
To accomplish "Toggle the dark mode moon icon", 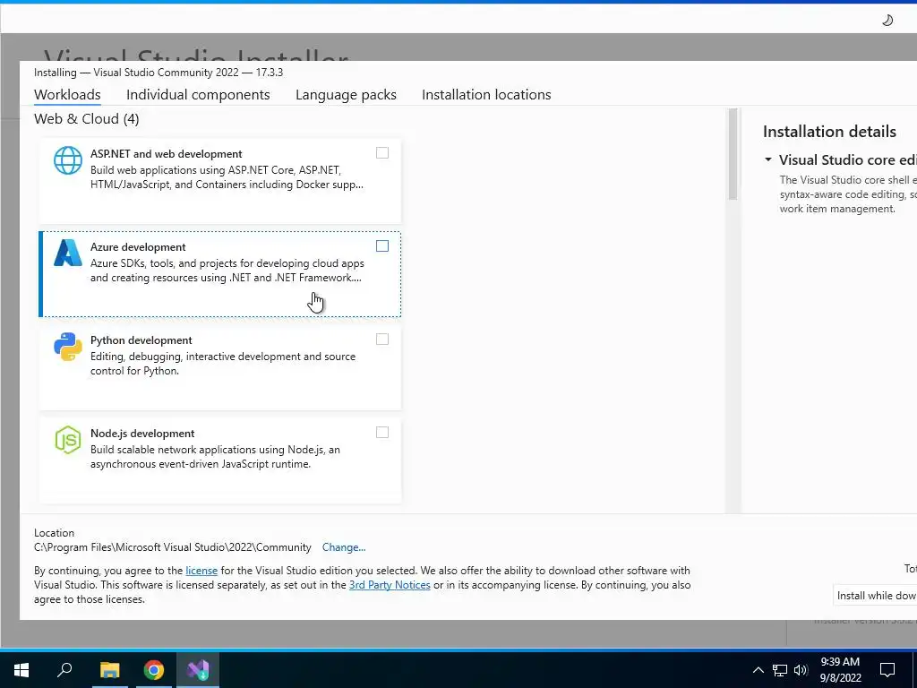I will [887, 21].
